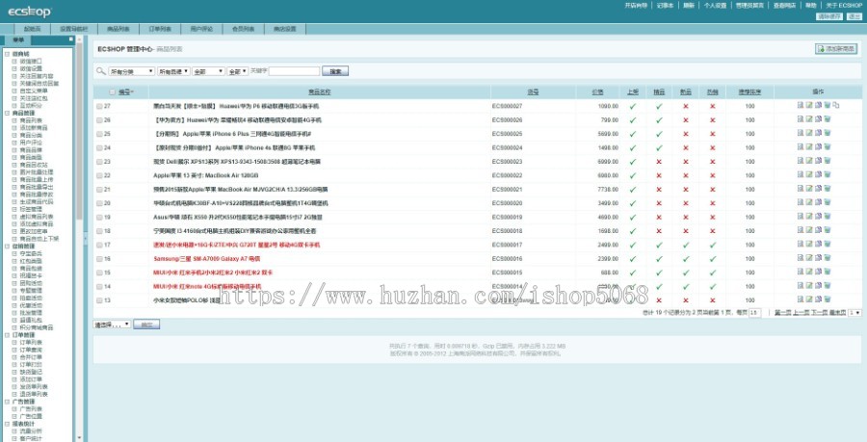Click the 添加新商品 add product button

tap(836, 49)
